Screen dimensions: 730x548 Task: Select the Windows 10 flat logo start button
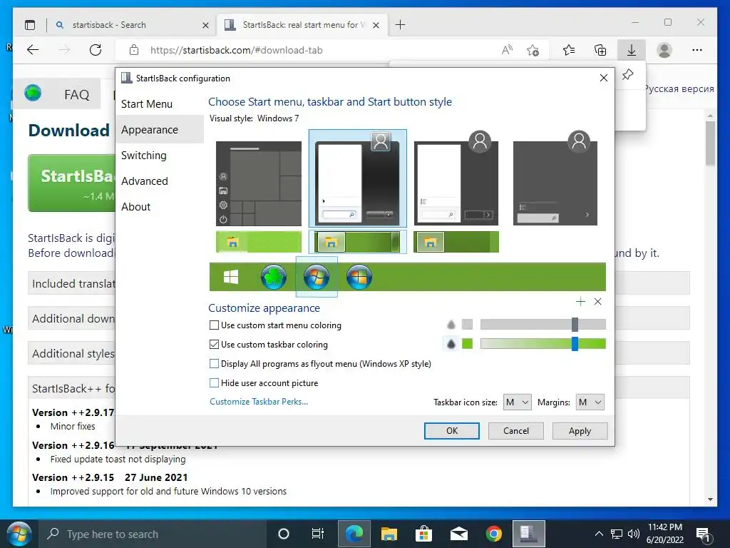(x=231, y=277)
